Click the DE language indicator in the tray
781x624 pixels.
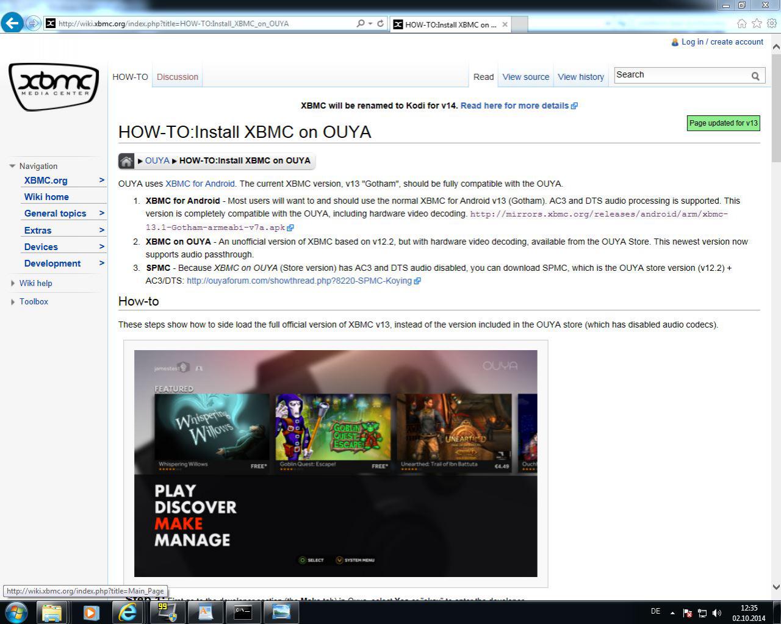(655, 611)
